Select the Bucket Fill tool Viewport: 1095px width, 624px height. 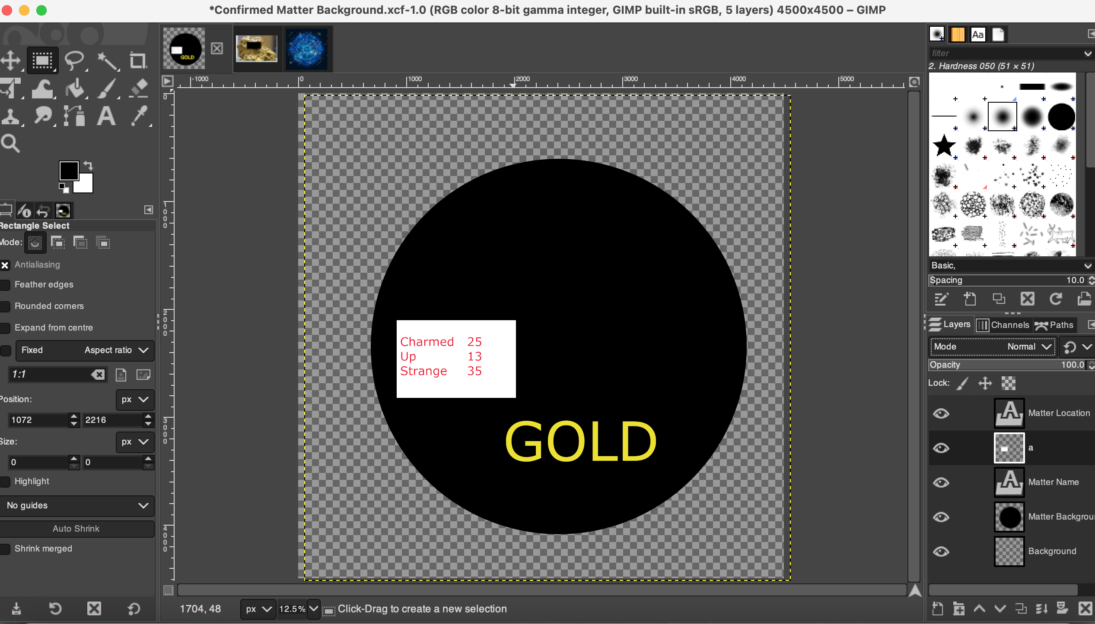point(75,89)
